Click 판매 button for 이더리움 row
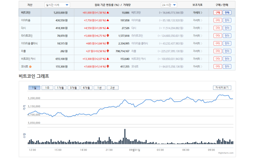 [x=227, y=20]
